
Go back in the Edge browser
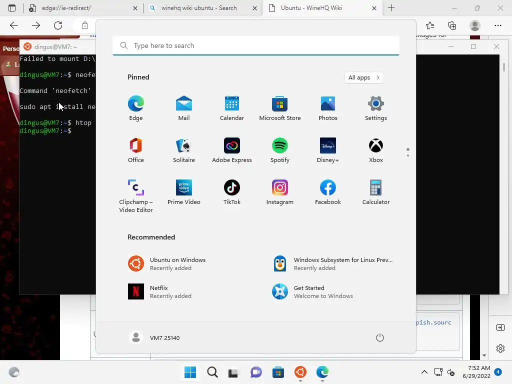pos(13,25)
